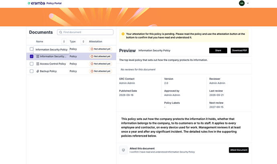Click Admin Admin under GRC Contact

(x=127, y=83)
